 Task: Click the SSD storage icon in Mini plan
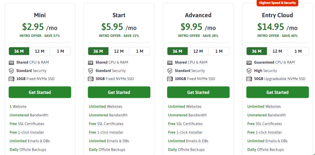coord(12,79)
